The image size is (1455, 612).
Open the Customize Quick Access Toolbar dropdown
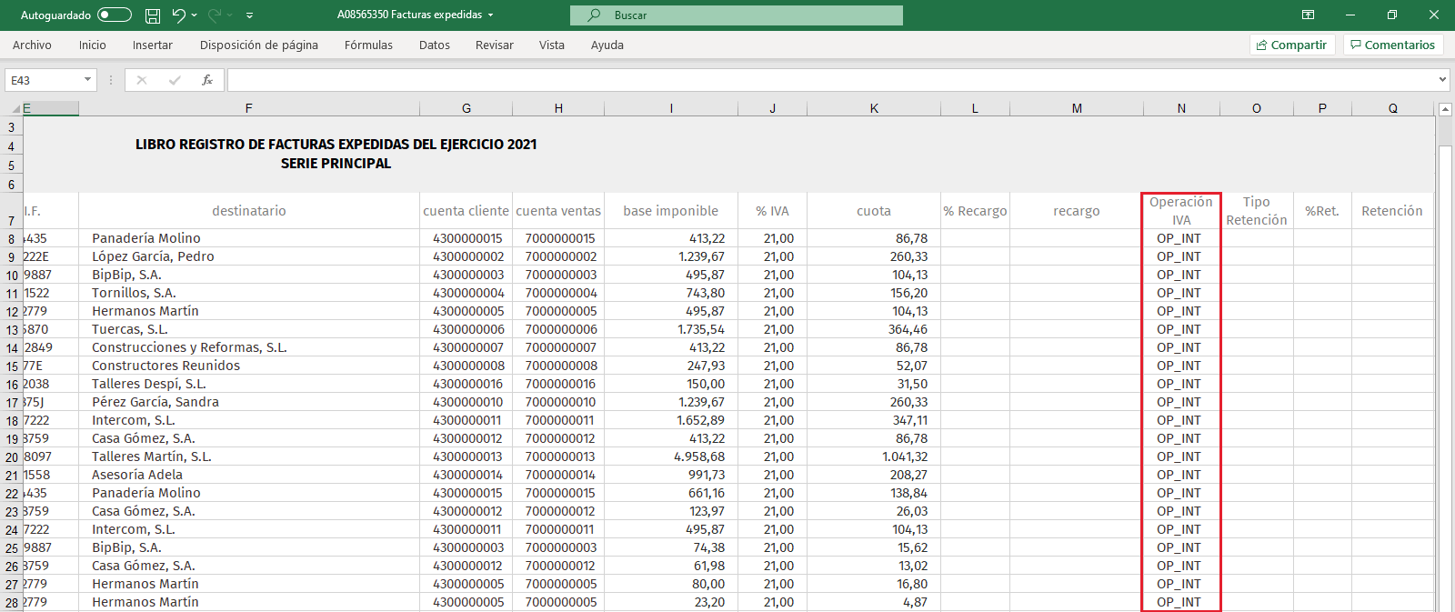point(249,15)
